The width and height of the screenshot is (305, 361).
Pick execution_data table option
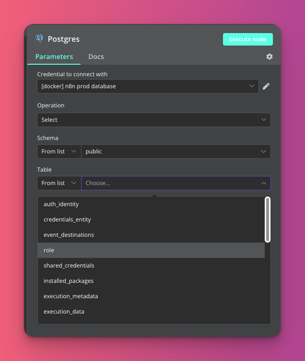pyautogui.click(x=151, y=312)
